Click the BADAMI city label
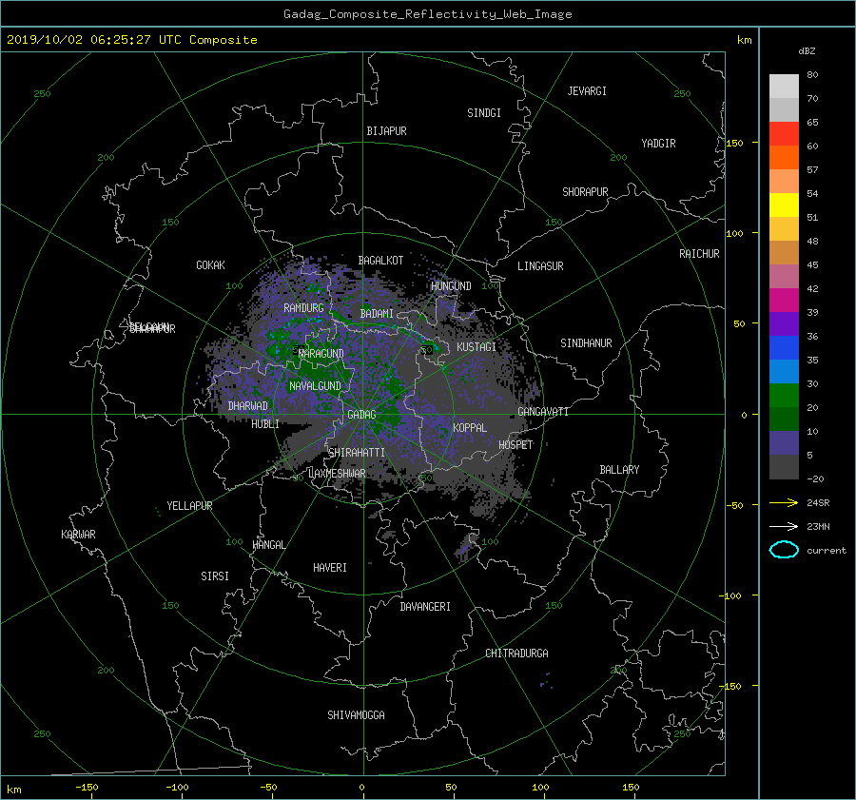The height and width of the screenshot is (800, 856). click(x=377, y=314)
